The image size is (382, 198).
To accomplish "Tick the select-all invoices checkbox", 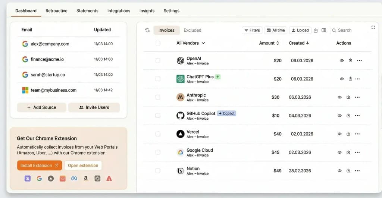I will tap(158, 43).
